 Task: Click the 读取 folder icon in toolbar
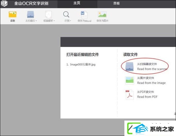click(x=13, y=14)
